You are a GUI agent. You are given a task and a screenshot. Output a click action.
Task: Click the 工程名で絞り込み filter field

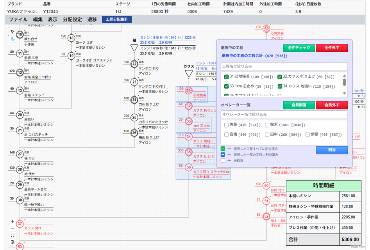[284, 66]
